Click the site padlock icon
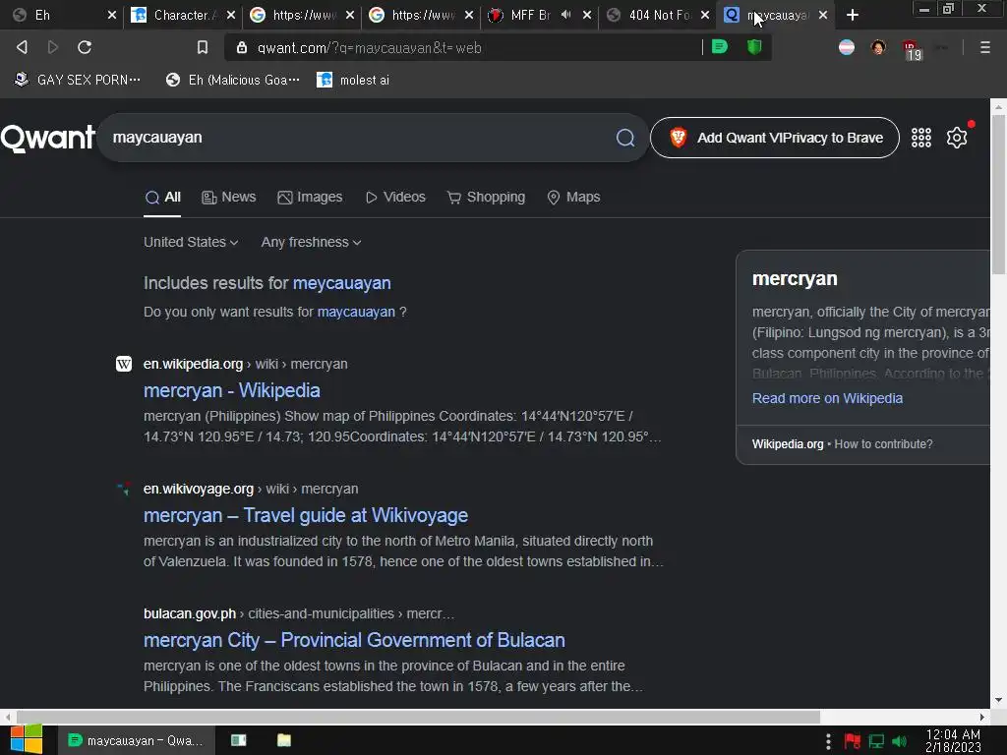Viewport: 1007px width, 755px height. pyautogui.click(x=242, y=47)
